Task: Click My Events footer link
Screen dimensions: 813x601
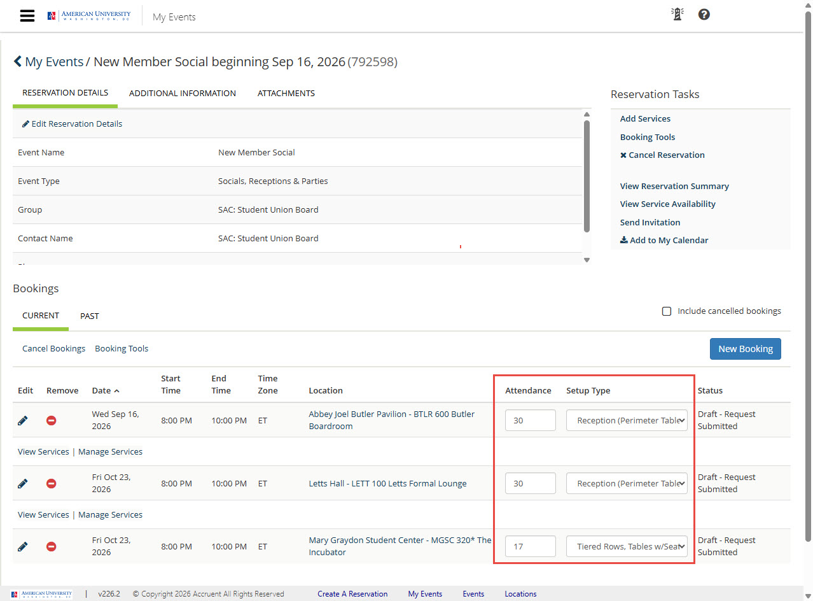Action: click(425, 594)
